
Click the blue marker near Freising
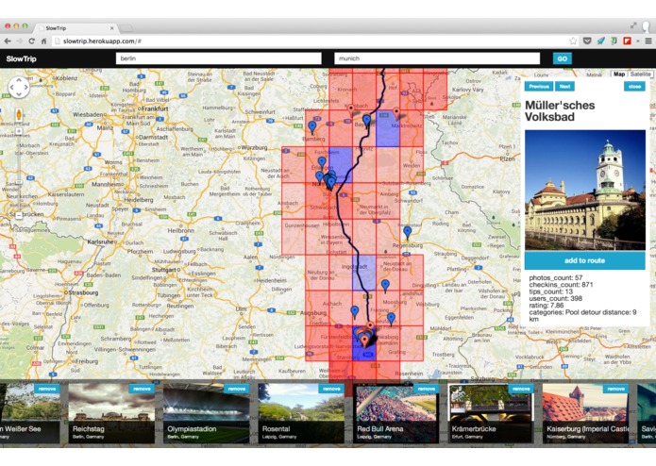(391, 319)
